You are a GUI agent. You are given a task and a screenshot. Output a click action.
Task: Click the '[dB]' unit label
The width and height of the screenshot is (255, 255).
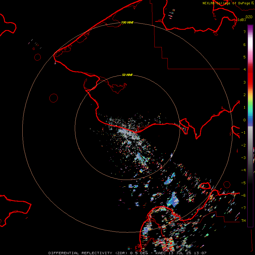(x=242, y=20)
